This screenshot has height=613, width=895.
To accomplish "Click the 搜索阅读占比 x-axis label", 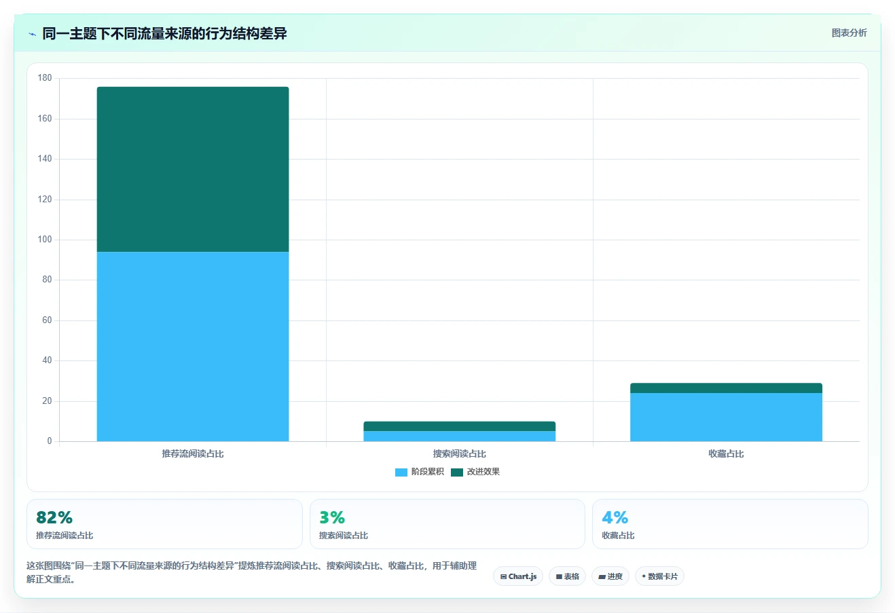I will 460,453.
